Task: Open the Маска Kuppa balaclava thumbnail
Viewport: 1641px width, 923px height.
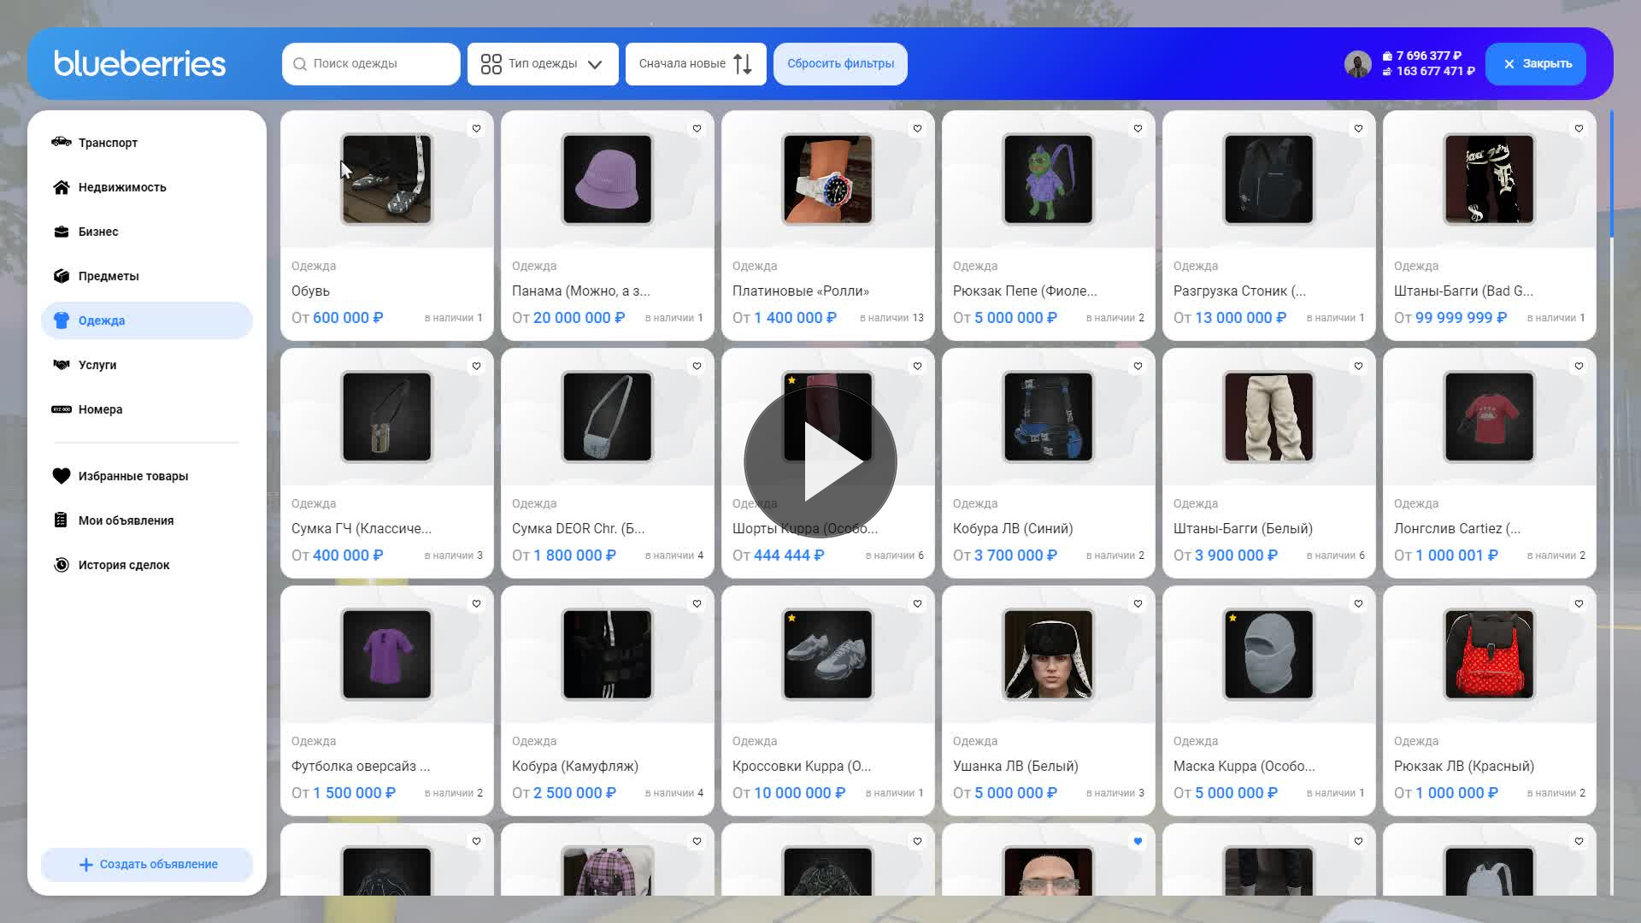Action: (x=1269, y=655)
